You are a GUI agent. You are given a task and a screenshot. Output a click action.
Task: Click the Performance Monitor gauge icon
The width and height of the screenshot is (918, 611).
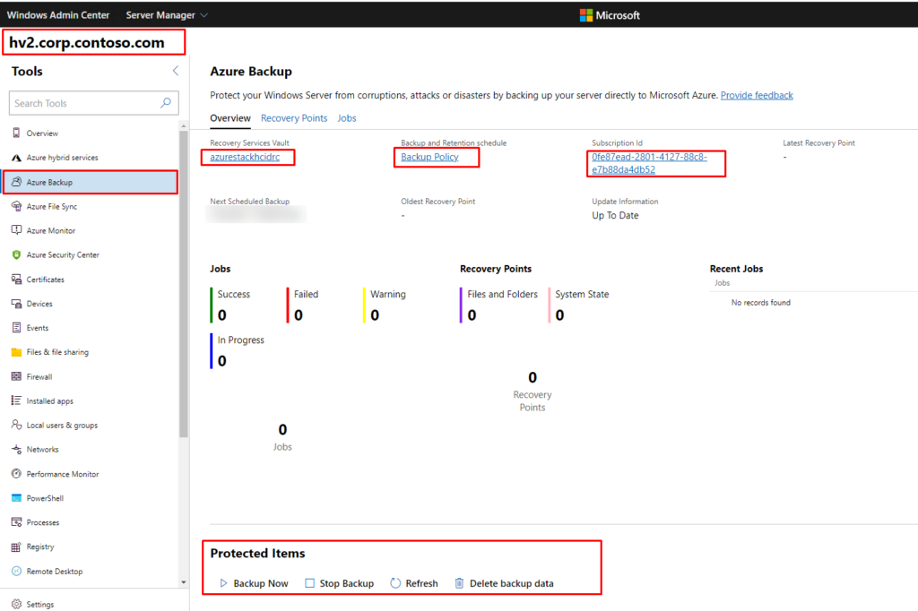(x=16, y=473)
